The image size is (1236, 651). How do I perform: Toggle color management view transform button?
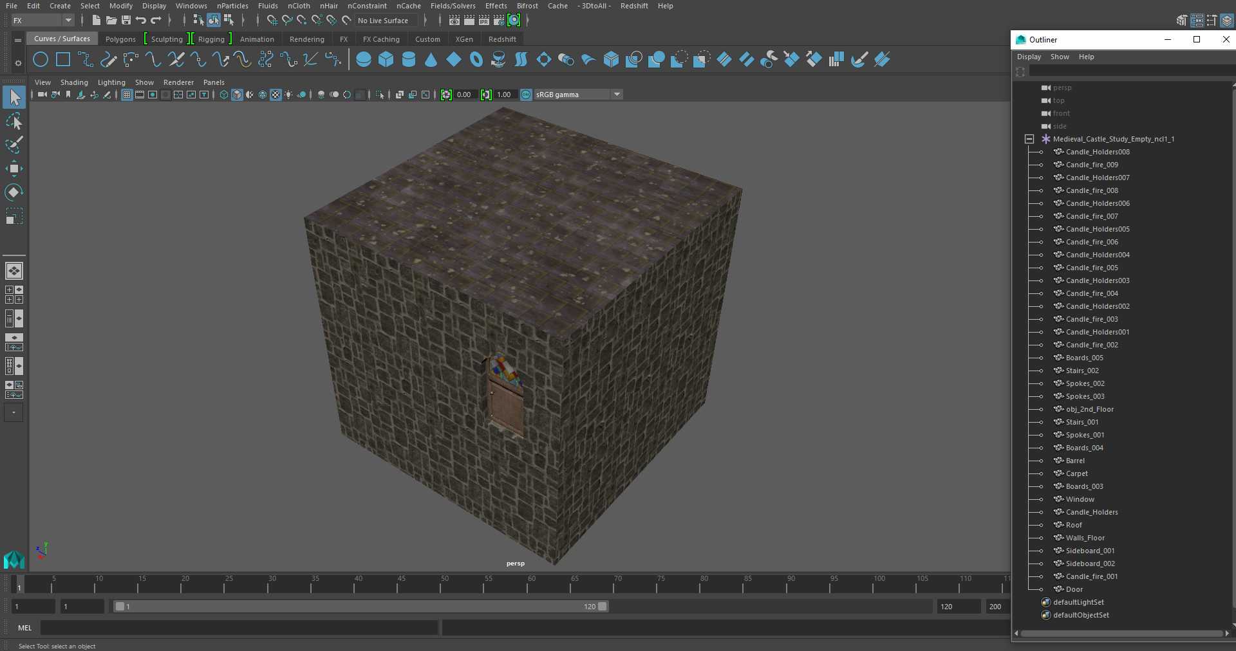[526, 95]
